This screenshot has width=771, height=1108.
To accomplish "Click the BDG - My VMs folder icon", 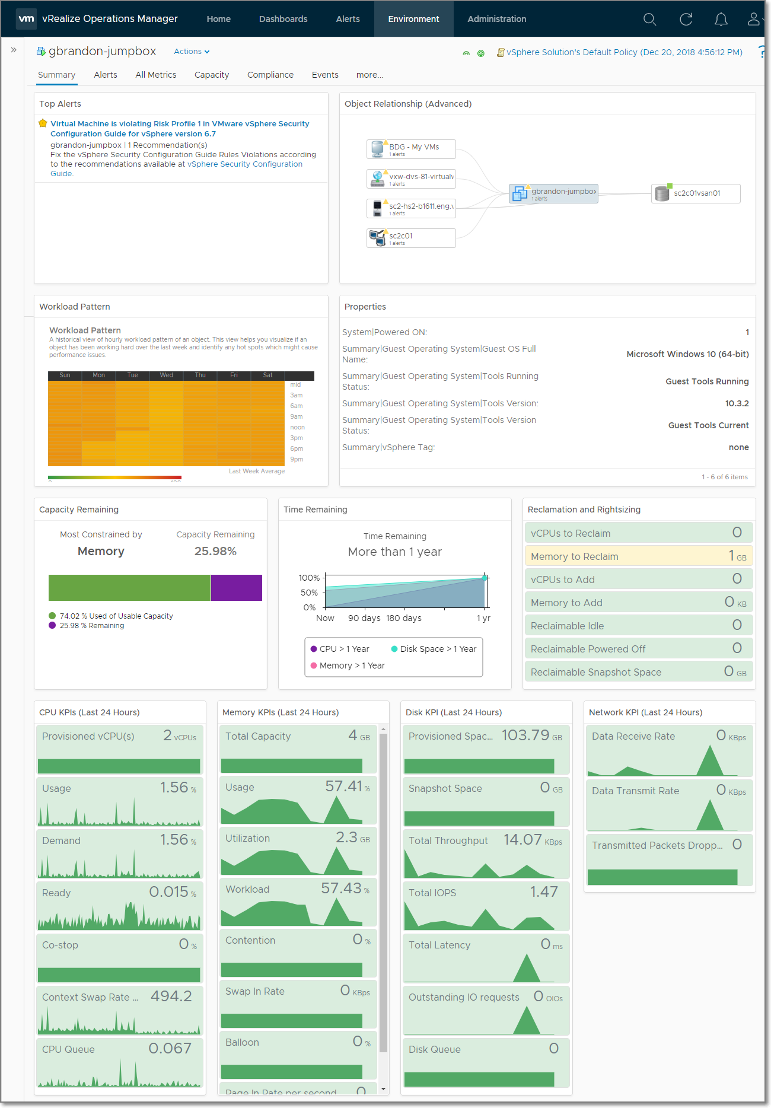I will [x=377, y=148].
